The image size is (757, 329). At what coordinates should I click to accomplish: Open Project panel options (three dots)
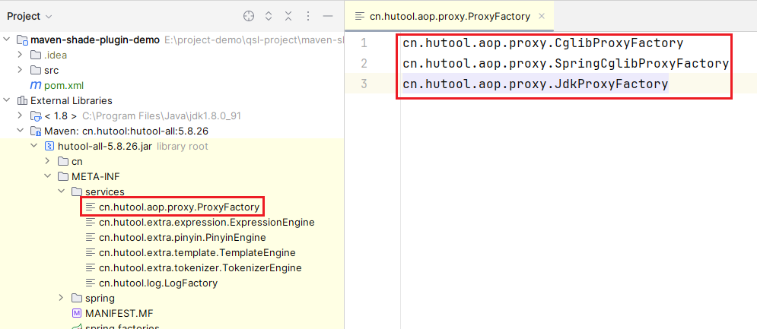coord(308,16)
